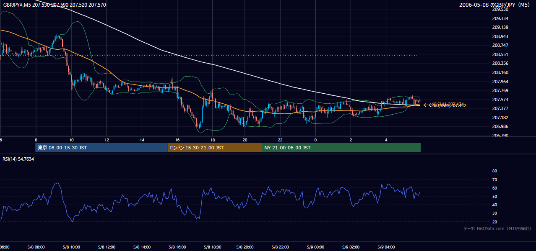Click price axis label 206.790
The height and width of the screenshot is (251, 536).
(500, 136)
